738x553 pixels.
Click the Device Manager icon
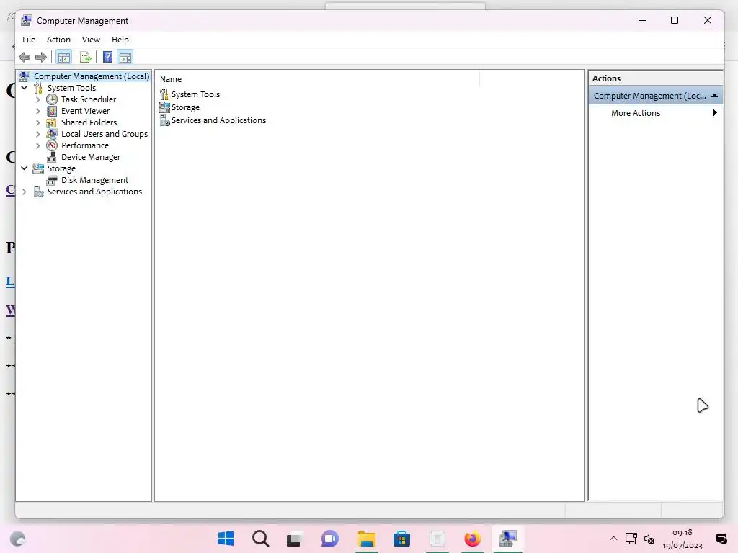(x=52, y=157)
